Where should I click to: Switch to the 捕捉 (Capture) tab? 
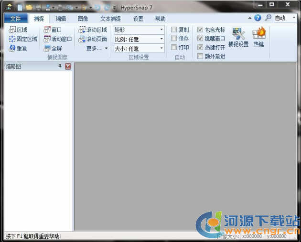39,19
